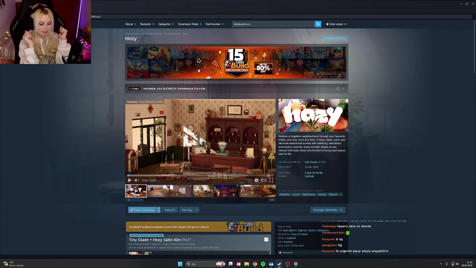Click the microphone tray icon
The height and width of the screenshot is (268, 476).
[x=447, y=264]
